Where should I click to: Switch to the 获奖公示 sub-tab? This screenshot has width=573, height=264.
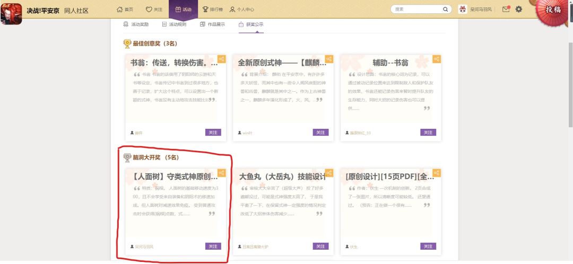[251, 24]
